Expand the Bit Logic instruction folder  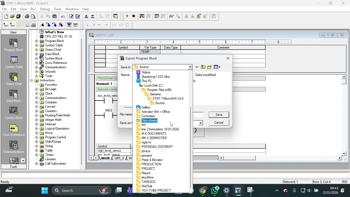click(37, 89)
